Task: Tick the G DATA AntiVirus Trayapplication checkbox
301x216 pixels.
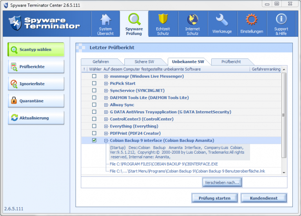Action: (x=94, y=112)
